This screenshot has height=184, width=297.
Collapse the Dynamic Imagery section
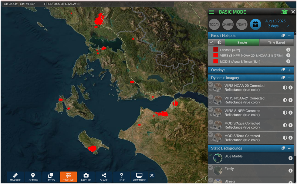point(289,78)
